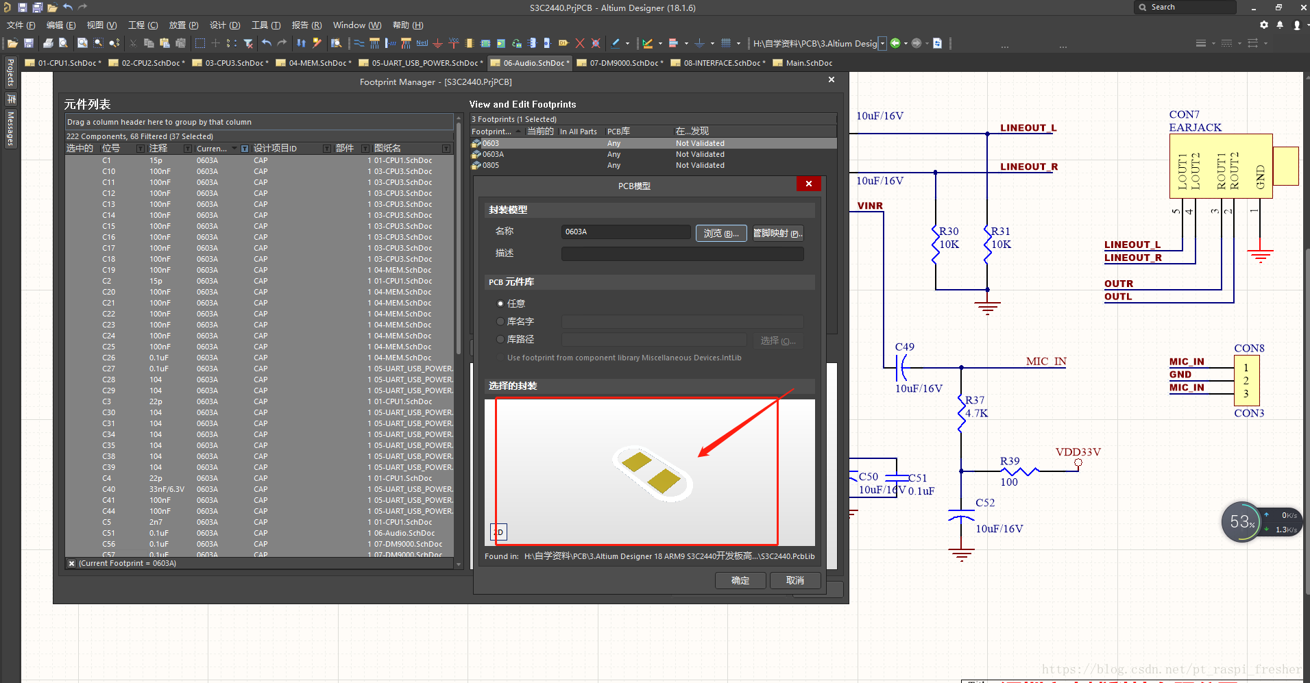Expand the alignment tools dropdown arrow
The height and width of the screenshot is (683, 1310).
[686, 43]
